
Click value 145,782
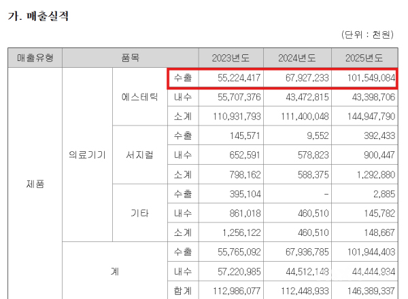click(x=379, y=214)
